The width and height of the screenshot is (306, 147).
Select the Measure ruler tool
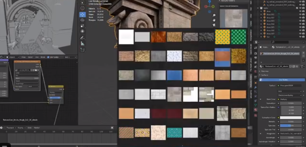(82, 44)
